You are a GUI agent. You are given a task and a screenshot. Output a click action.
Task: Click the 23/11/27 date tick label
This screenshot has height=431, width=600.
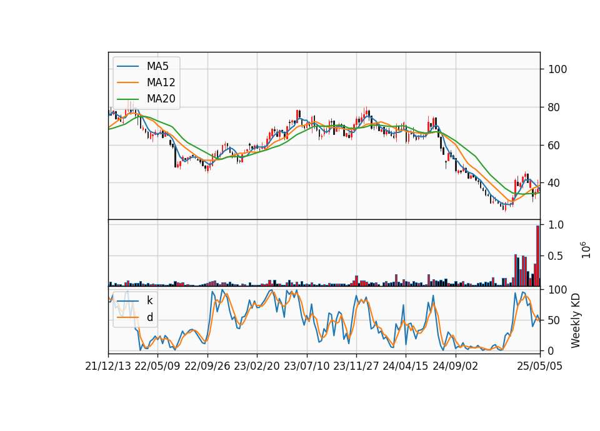click(x=356, y=366)
